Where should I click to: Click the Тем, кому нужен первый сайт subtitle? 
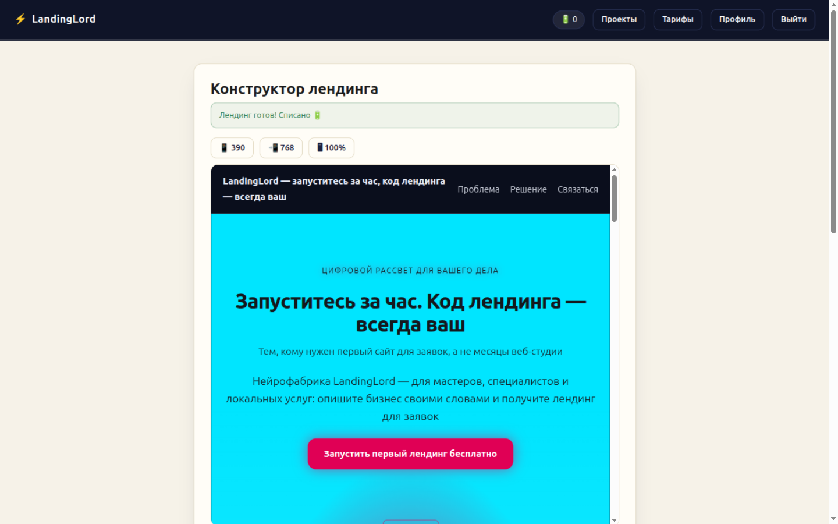coord(410,352)
